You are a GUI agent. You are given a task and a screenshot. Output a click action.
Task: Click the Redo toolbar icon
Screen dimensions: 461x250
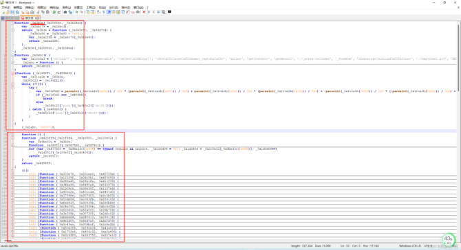[59, 12]
